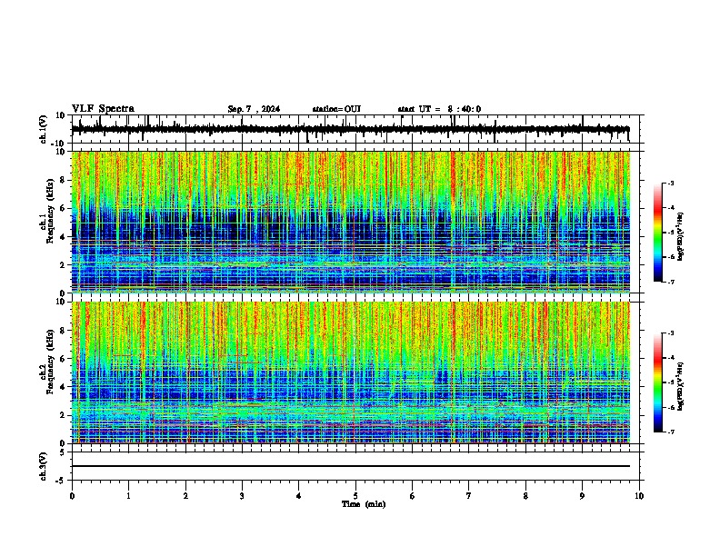This screenshot has width=720, height=556.
Task: Click the flat ch.3 voltage trace line
Action: [351, 466]
